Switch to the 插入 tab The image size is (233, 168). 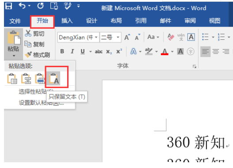(67, 21)
